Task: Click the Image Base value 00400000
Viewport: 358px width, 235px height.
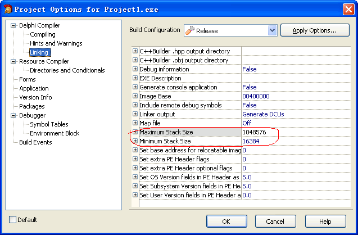Action: tap(256, 96)
